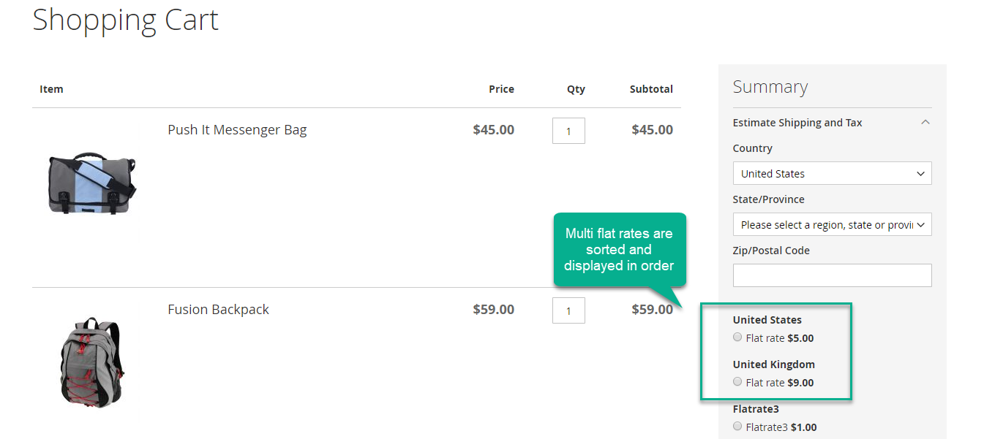The height and width of the screenshot is (439, 984).
Task: Click the Zip/Postal Code input field
Action: point(832,275)
